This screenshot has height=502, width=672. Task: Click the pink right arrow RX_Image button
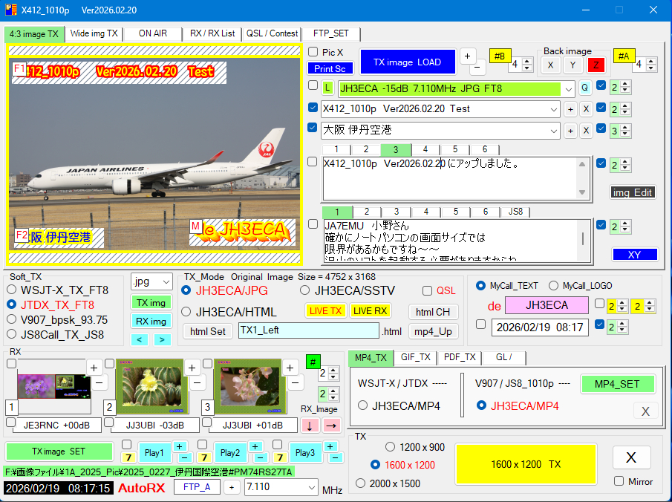pos(331,425)
